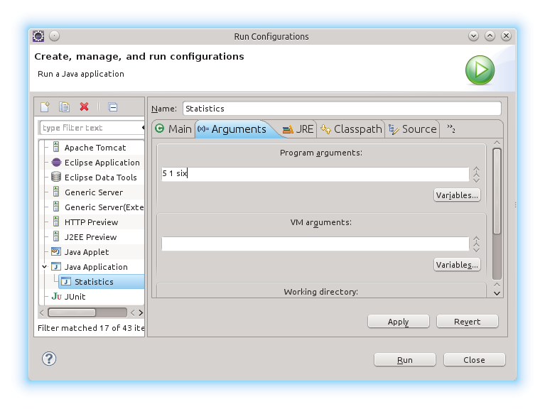Select the Apache Tomcat configuration type
Image resolution: width=545 pixels, height=409 pixels.
[95, 148]
